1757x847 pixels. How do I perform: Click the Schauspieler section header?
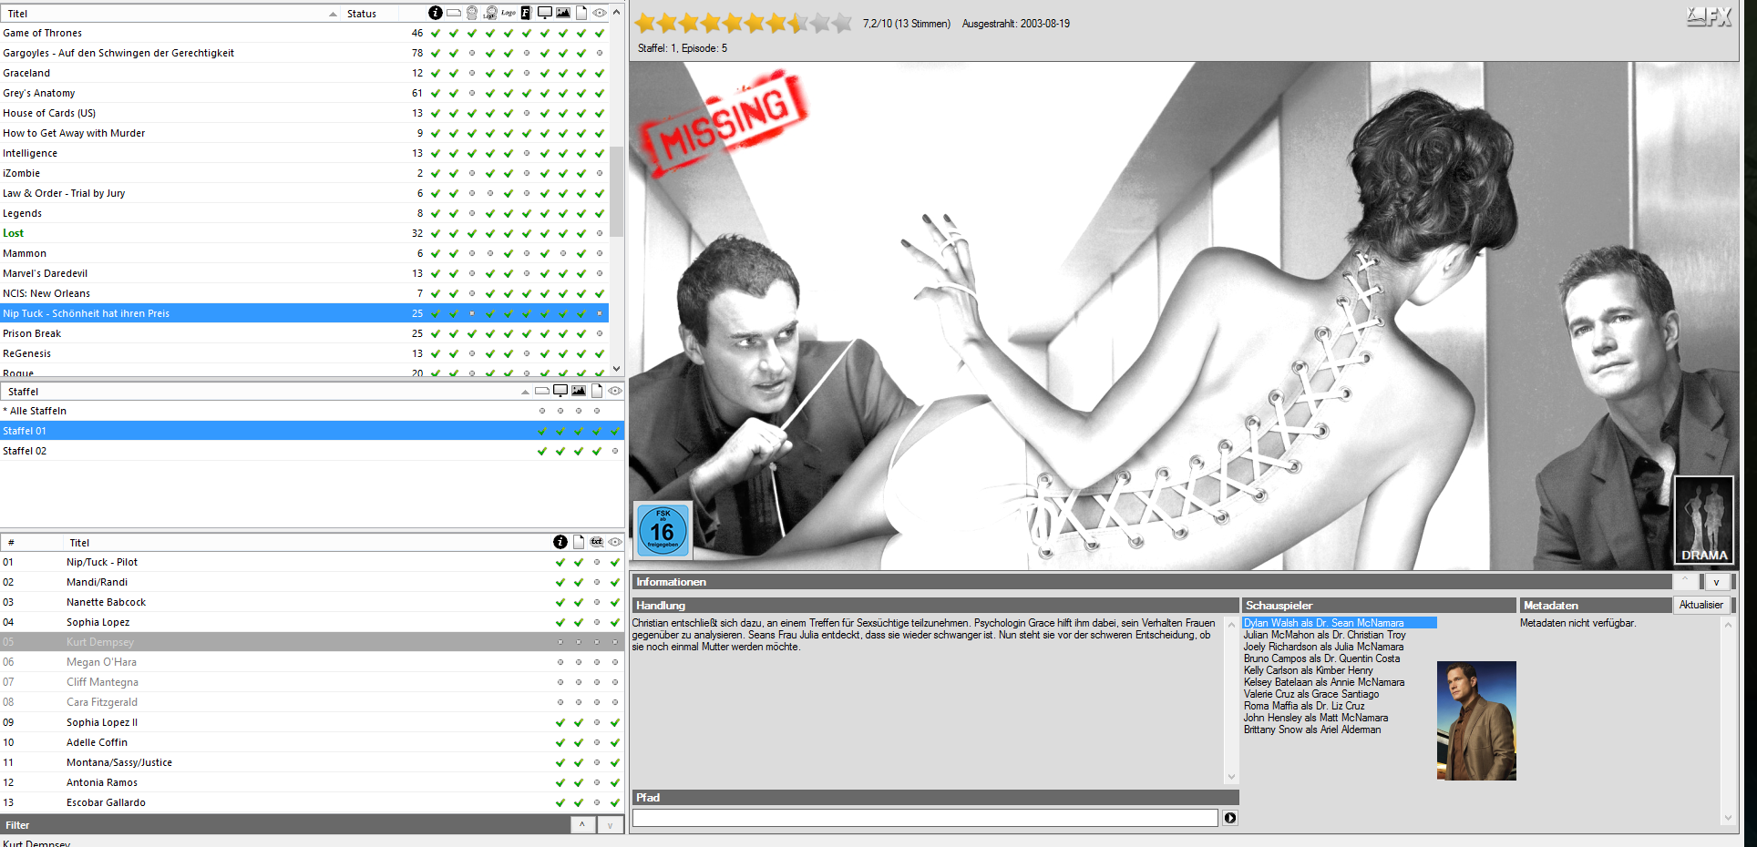click(1378, 605)
